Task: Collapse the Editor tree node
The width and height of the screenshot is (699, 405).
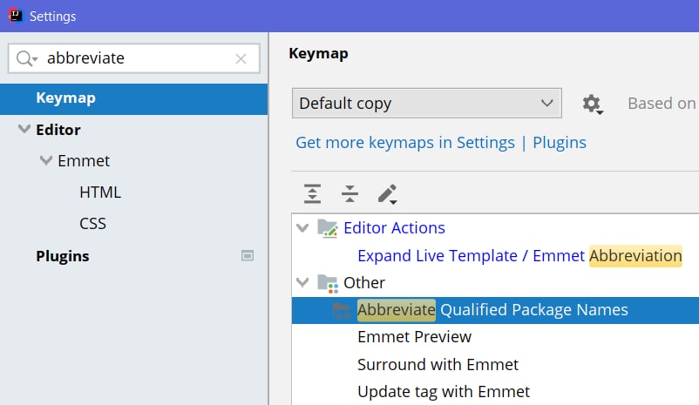Action: [24, 130]
